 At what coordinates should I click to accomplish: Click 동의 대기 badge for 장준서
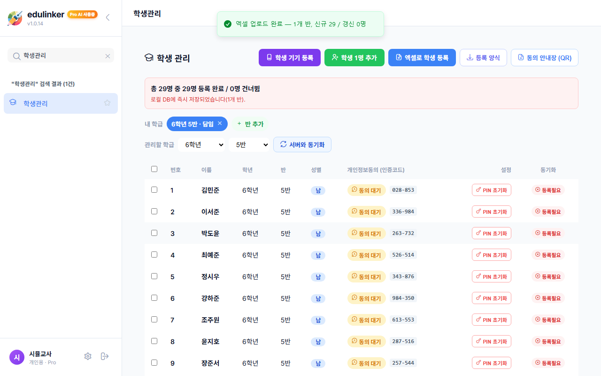366,363
